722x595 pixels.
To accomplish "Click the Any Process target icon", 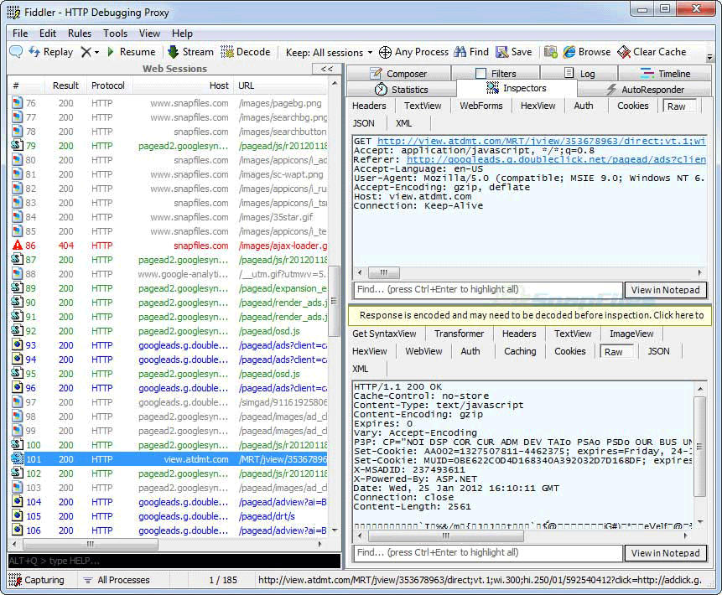I will pos(386,52).
